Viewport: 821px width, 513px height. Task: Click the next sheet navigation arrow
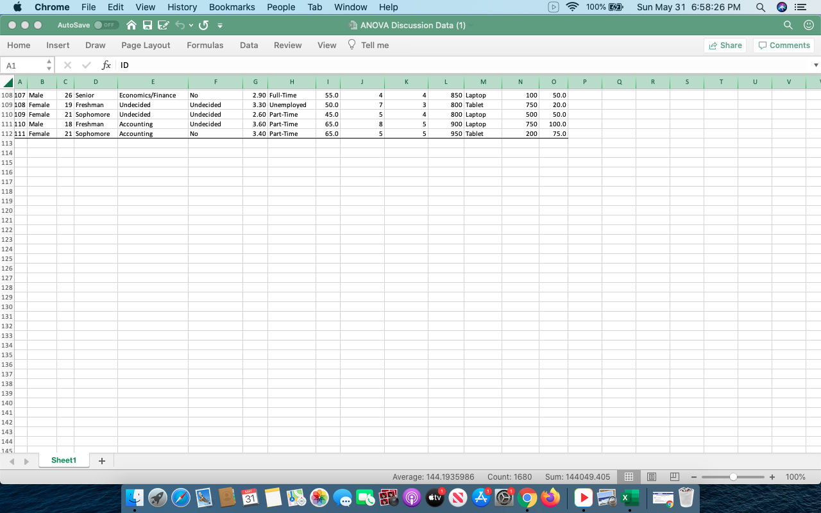(26, 461)
